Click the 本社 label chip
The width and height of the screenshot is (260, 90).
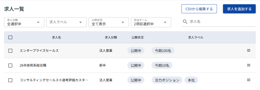(191, 80)
